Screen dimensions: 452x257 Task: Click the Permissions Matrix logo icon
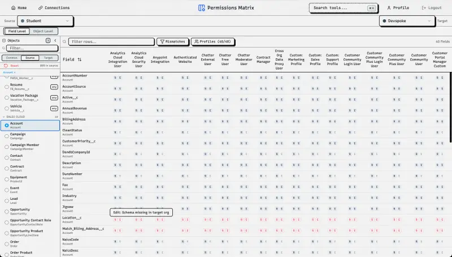[202, 8]
